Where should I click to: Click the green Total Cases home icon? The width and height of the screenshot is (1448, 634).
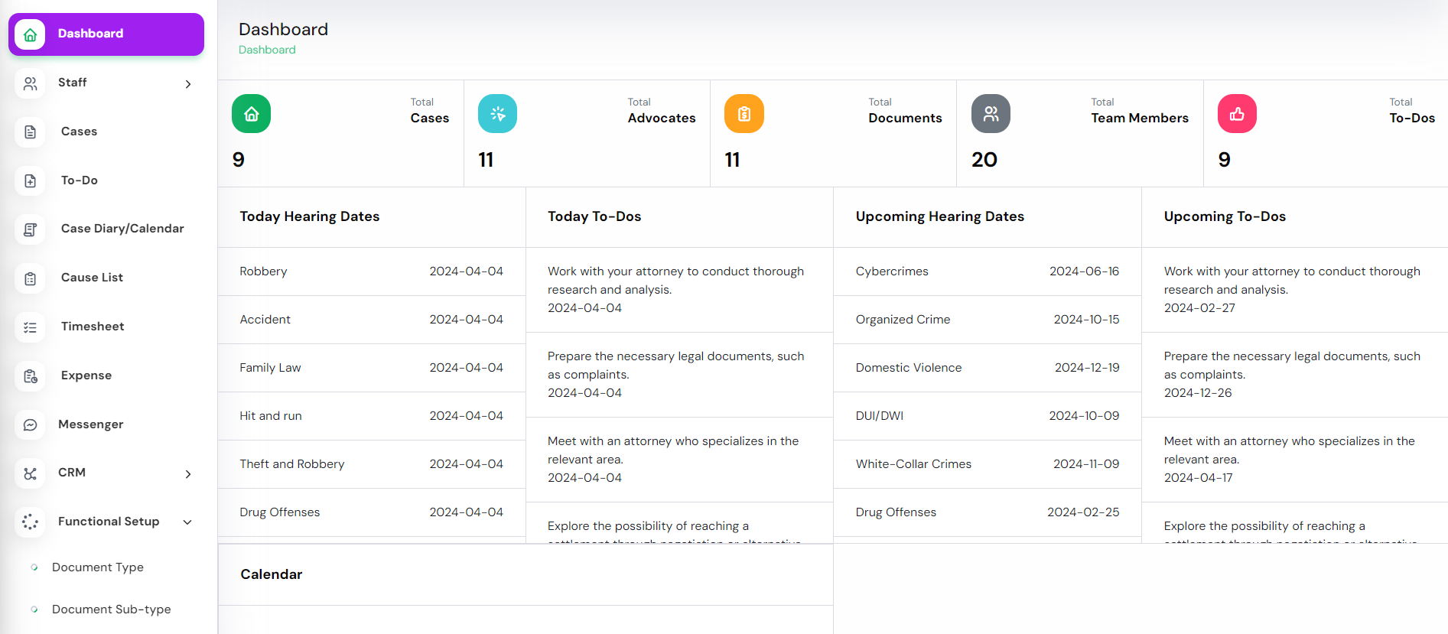tap(251, 114)
